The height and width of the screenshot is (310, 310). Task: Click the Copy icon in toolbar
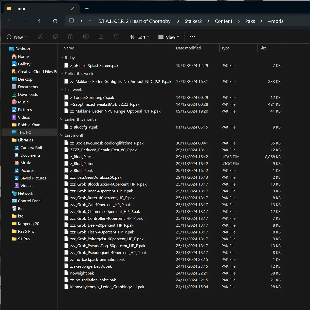[56, 37]
